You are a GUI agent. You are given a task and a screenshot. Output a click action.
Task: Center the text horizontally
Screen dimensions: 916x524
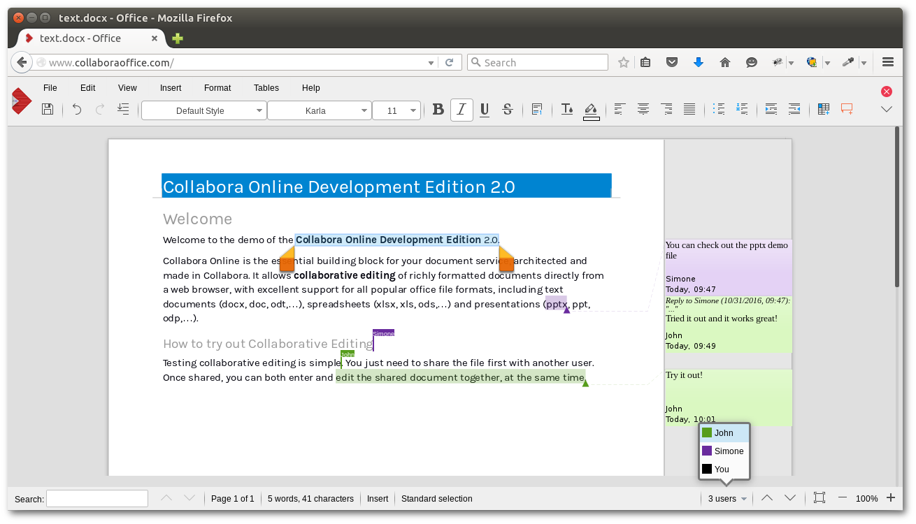click(x=643, y=109)
